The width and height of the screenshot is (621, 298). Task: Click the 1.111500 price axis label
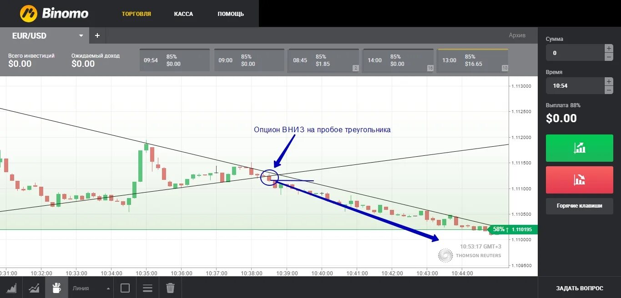coord(521,163)
